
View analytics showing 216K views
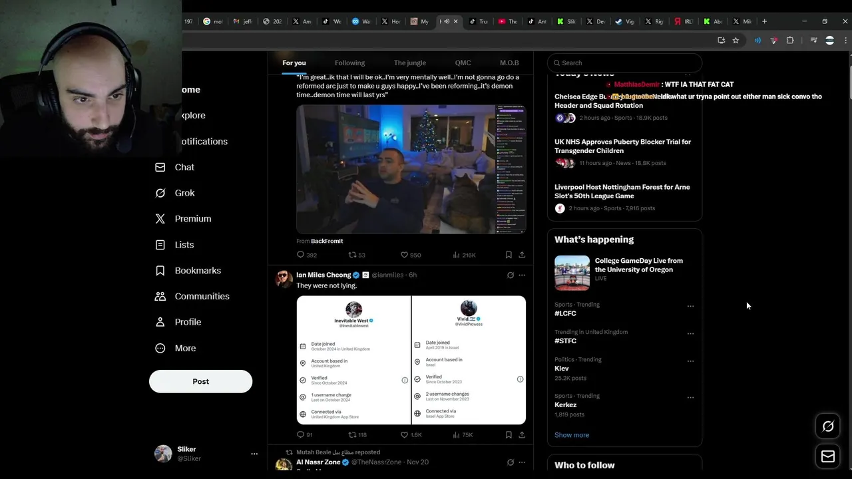tap(464, 255)
